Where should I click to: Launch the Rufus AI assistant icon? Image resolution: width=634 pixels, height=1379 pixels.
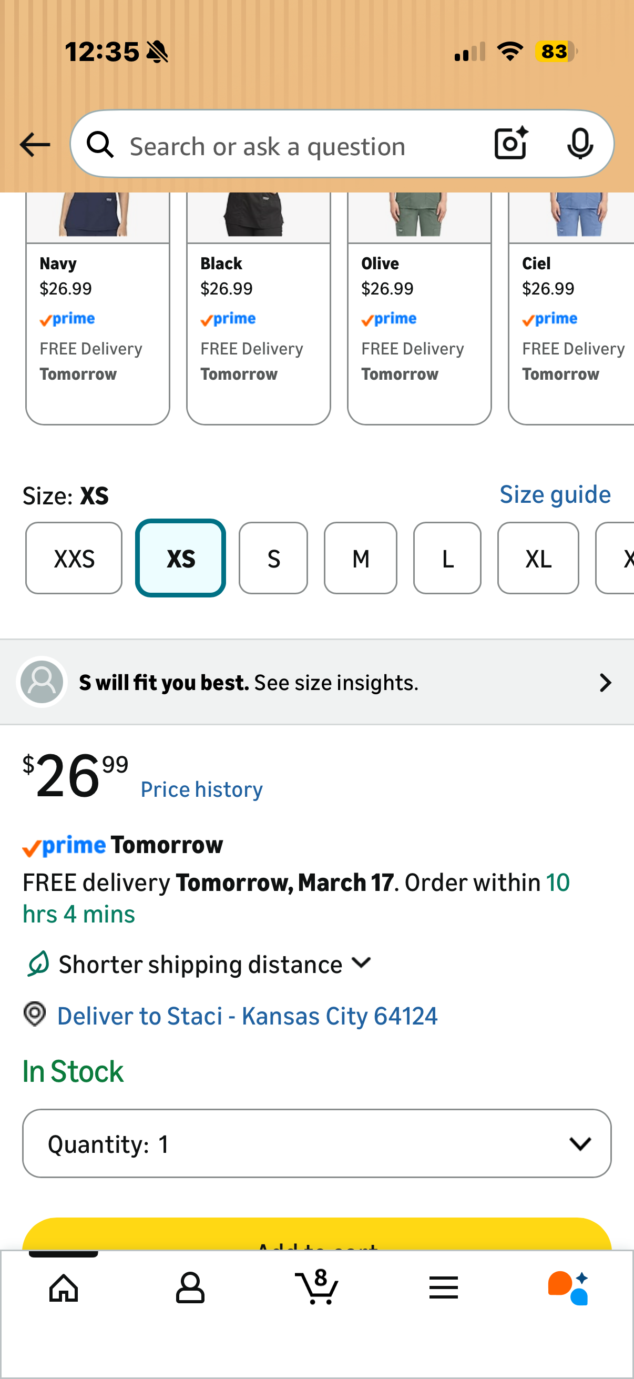569,1287
